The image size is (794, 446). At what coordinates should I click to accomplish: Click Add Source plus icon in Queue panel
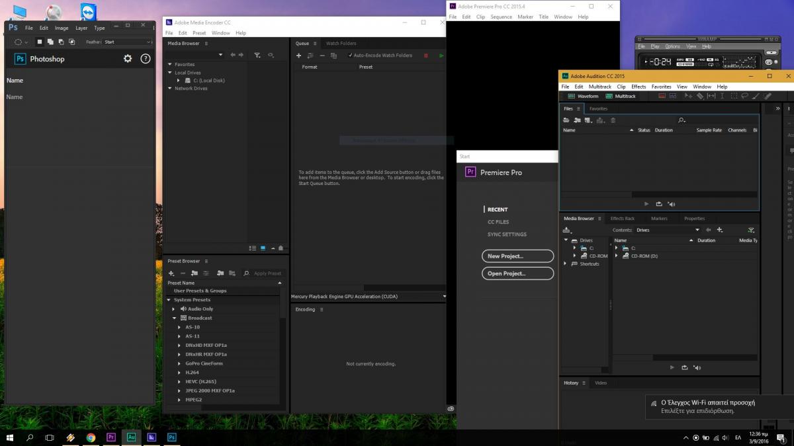coord(299,56)
